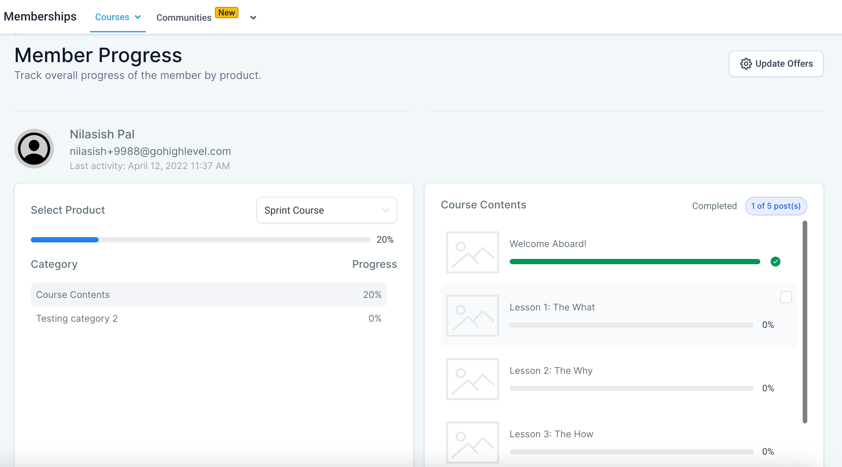Screen dimensions: 842x467
Task: Expand the chevron after Communities New badge
Action: [x=253, y=18]
